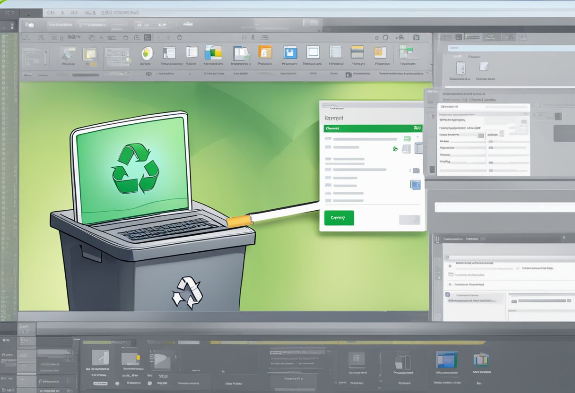
Task: Open the combo box beside the third settings field
Action: point(481,135)
